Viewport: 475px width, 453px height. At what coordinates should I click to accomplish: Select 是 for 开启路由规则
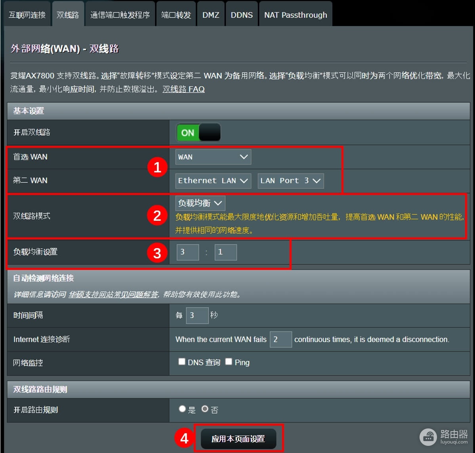182,409
